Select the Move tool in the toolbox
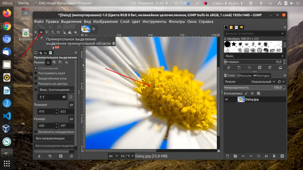The image size is (303, 170). tap(36, 32)
